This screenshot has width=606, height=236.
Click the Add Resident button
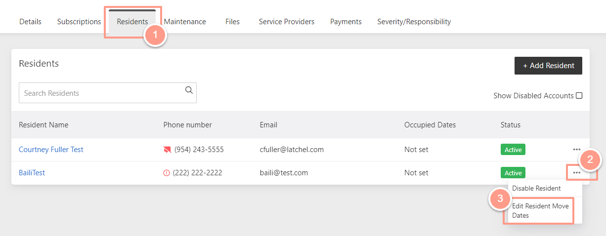[x=548, y=66]
